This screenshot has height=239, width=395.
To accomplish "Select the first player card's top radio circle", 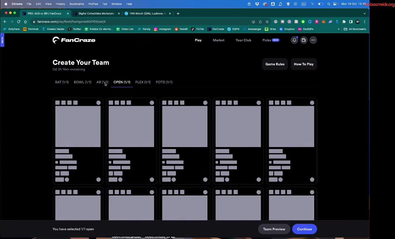I will (98, 103).
